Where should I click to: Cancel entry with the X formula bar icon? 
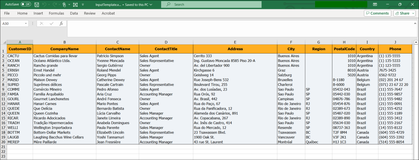point(41,23)
